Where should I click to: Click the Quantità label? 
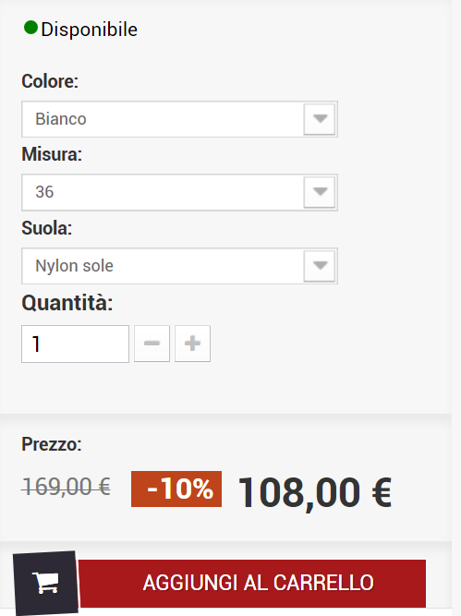tap(67, 303)
